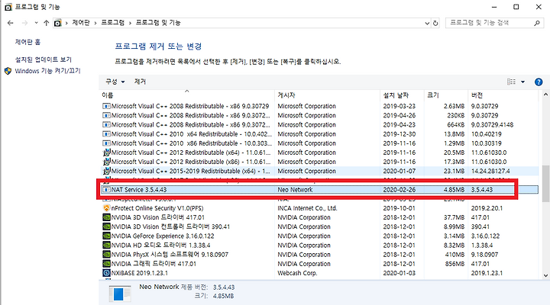
Task: Click NVIDIA GeForce Experience icon
Action: point(106,236)
